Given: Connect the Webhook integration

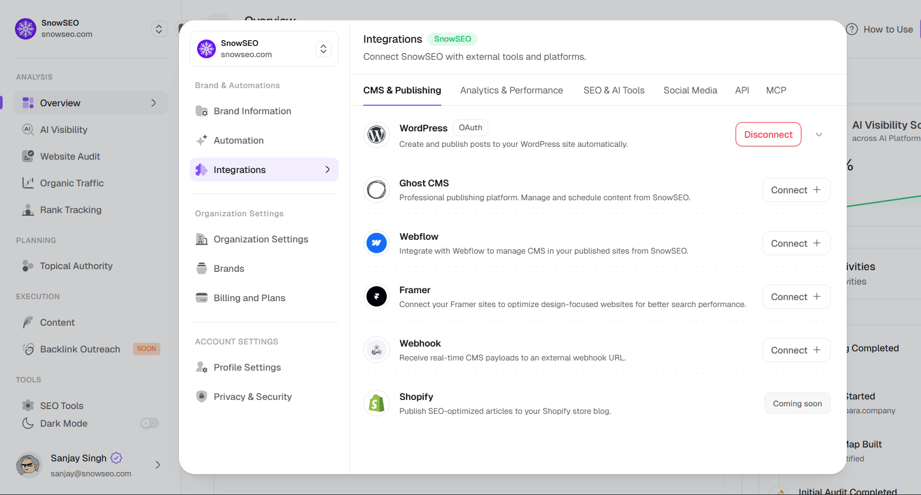Looking at the screenshot, I should [x=796, y=350].
